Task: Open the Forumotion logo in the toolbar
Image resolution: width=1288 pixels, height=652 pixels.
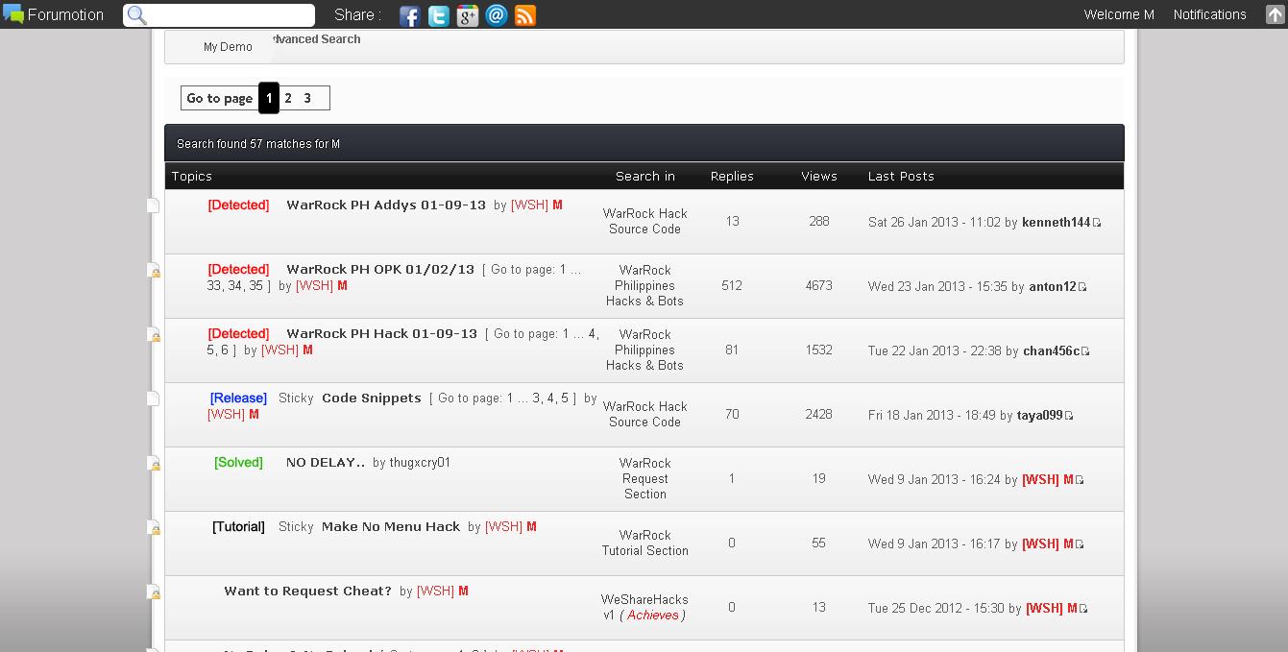Action: coord(53,14)
